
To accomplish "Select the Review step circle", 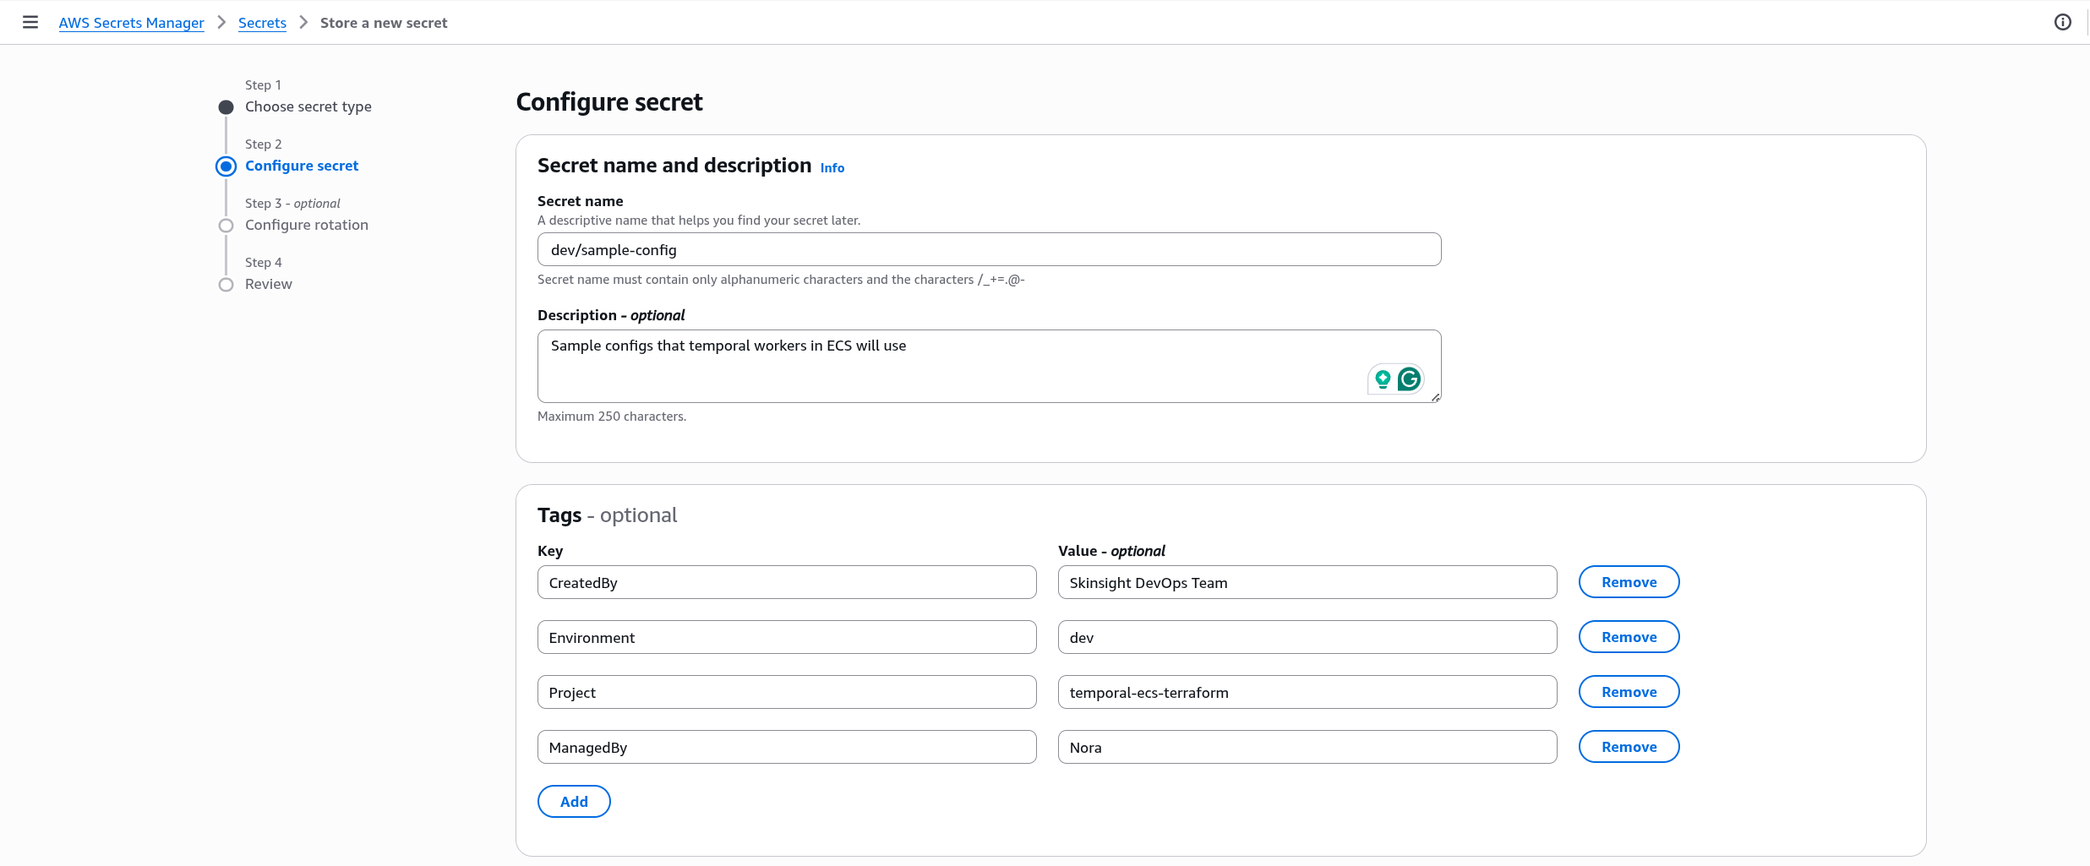I will click(x=225, y=285).
